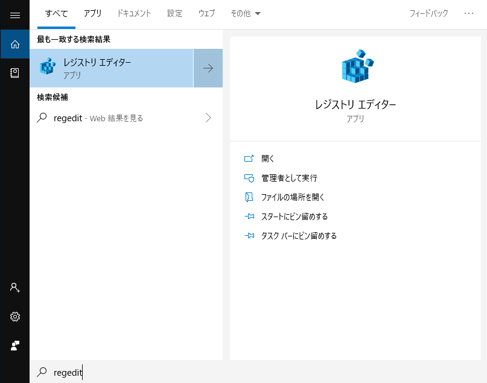Select the ウェブ filter tab

pos(206,13)
